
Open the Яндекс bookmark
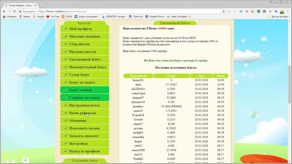(25, 16)
